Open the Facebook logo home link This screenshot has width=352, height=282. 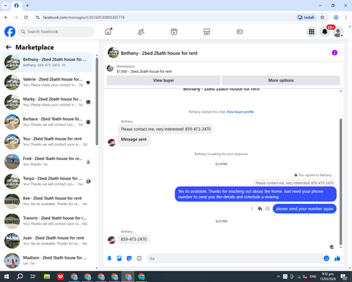point(10,32)
